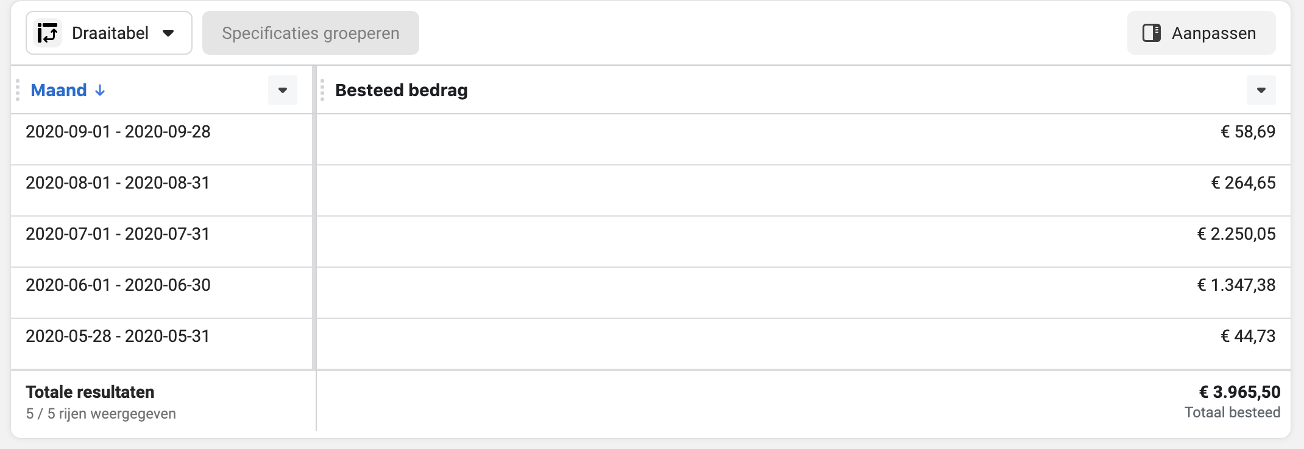Select the 2020-09-01 - 2020-09-28 row

pos(651,139)
